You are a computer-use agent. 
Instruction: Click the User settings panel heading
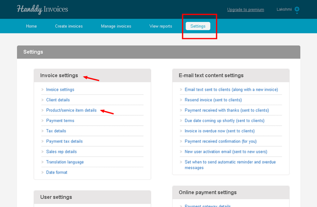(x=56, y=197)
